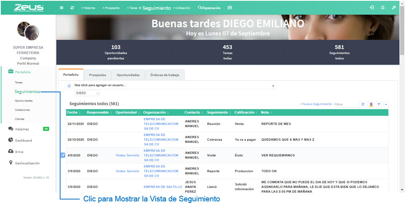The width and height of the screenshot is (406, 205).
Task: Click 453 Tareas todas counter
Action: pyautogui.click(x=228, y=52)
